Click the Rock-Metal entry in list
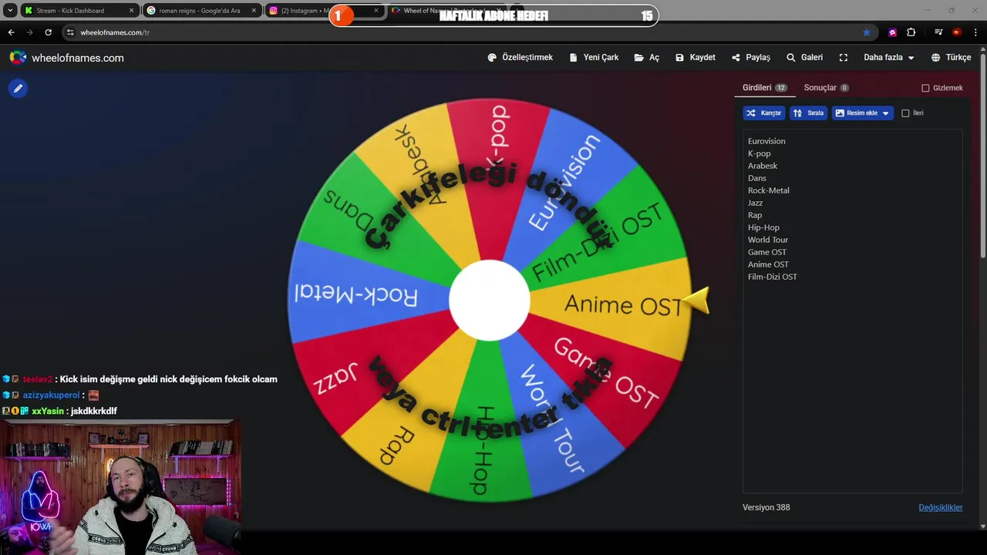This screenshot has height=555, width=987. coord(769,190)
